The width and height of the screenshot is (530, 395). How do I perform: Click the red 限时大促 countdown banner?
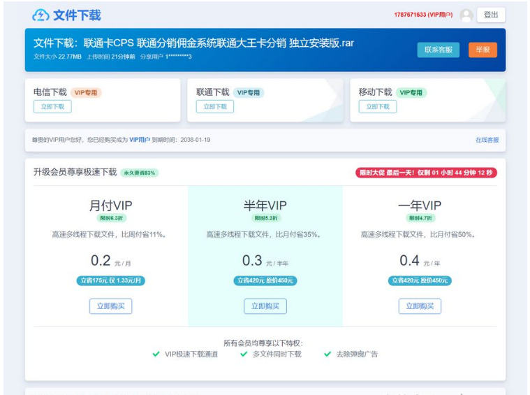pos(426,173)
